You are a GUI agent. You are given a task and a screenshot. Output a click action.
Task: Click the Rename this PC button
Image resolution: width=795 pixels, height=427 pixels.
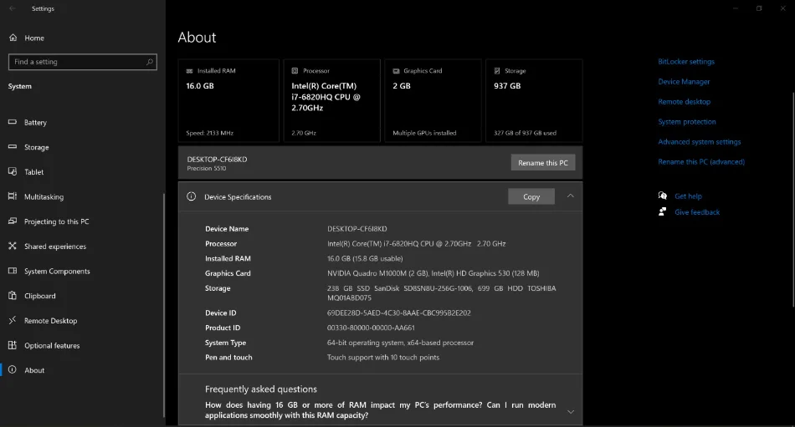pos(542,163)
